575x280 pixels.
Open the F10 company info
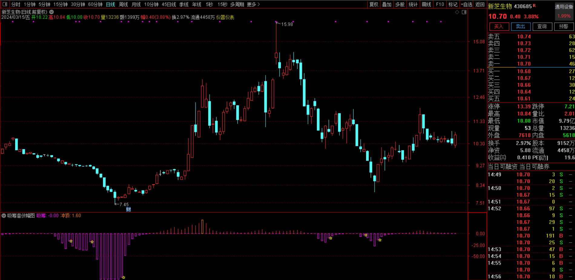tap(440, 4)
